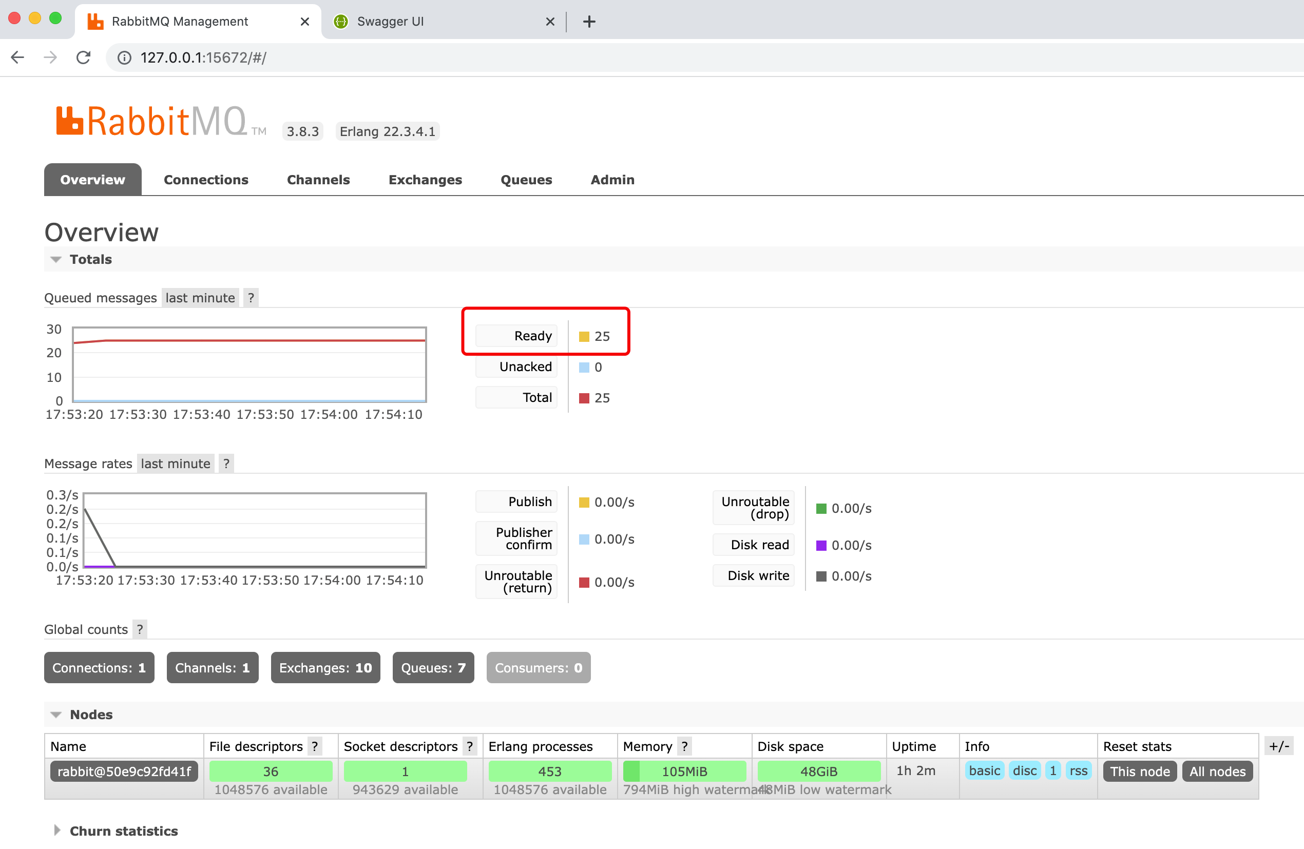Image resolution: width=1304 pixels, height=849 pixels.
Task: Open the Overview tab
Action: tap(92, 180)
